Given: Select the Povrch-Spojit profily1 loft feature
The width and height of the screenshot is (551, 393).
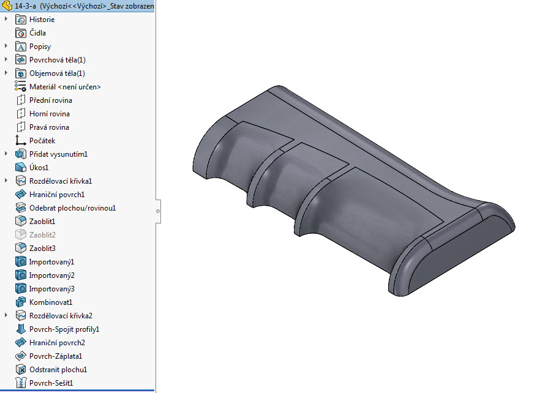Looking at the screenshot, I should click(x=20, y=329).
